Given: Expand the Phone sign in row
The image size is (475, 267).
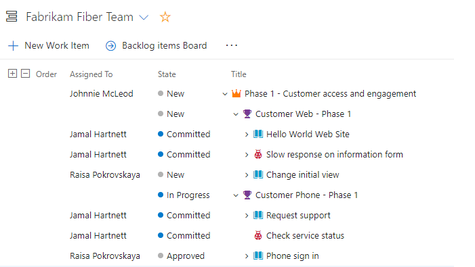Looking at the screenshot, I should point(247,256).
